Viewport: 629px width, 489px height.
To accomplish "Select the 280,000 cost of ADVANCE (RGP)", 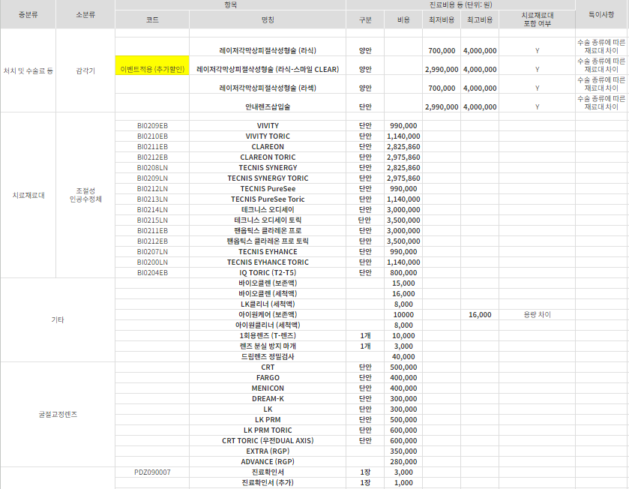I will 403,462.
